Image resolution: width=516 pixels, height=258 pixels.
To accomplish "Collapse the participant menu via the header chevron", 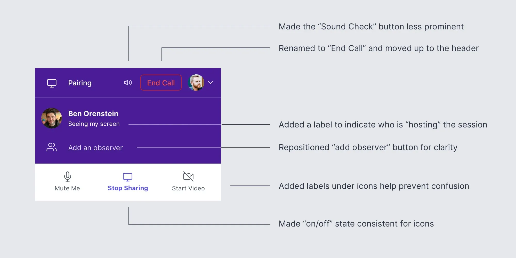I will point(211,83).
